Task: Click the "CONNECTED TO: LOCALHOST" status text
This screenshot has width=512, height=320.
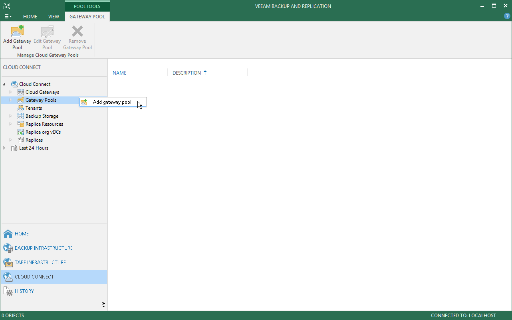Action: click(x=463, y=316)
